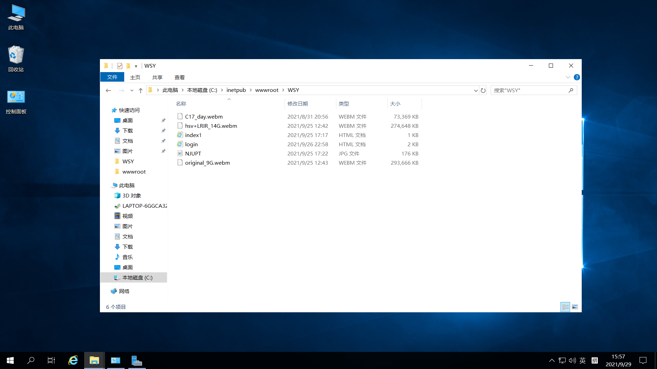
Task: Select the file original_9G.webm
Action: [x=207, y=163]
